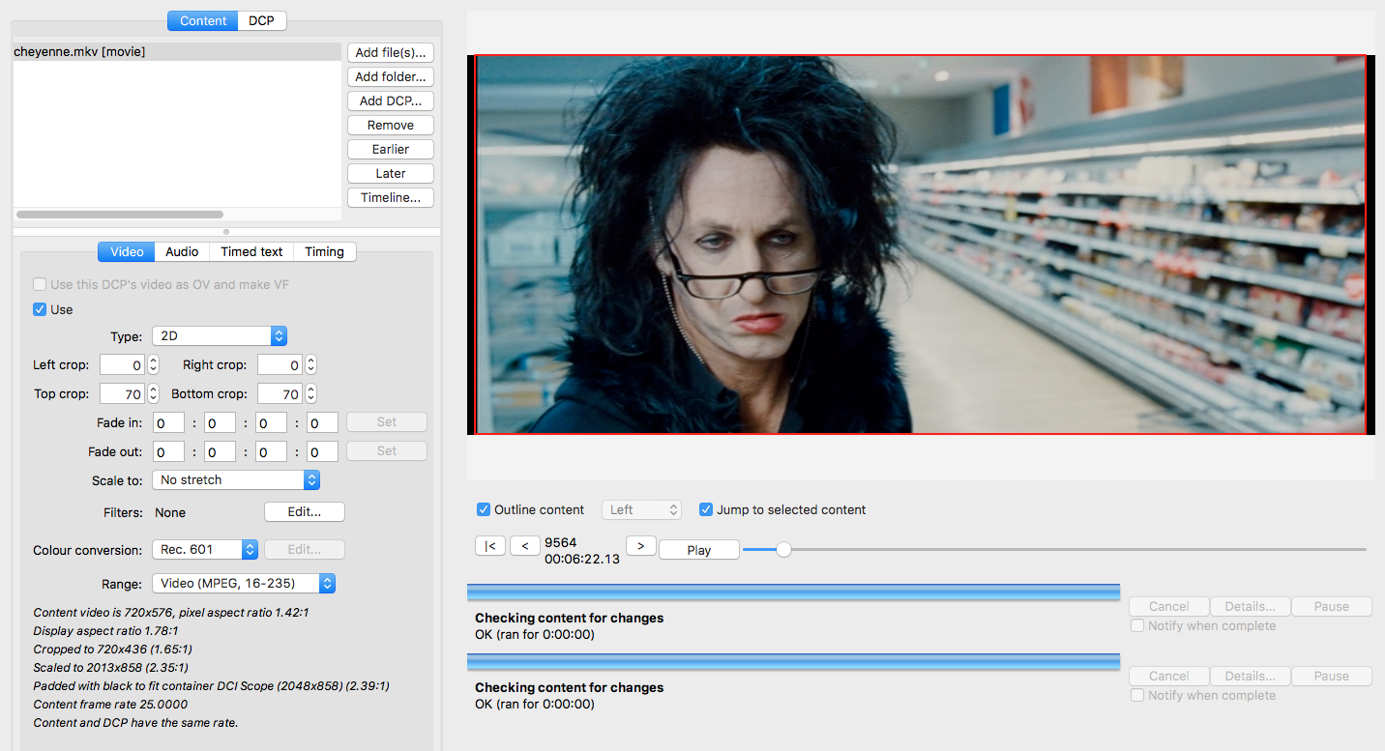The height and width of the screenshot is (751, 1385).
Task: Click the last Fade out time field
Action: (x=323, y=451)
